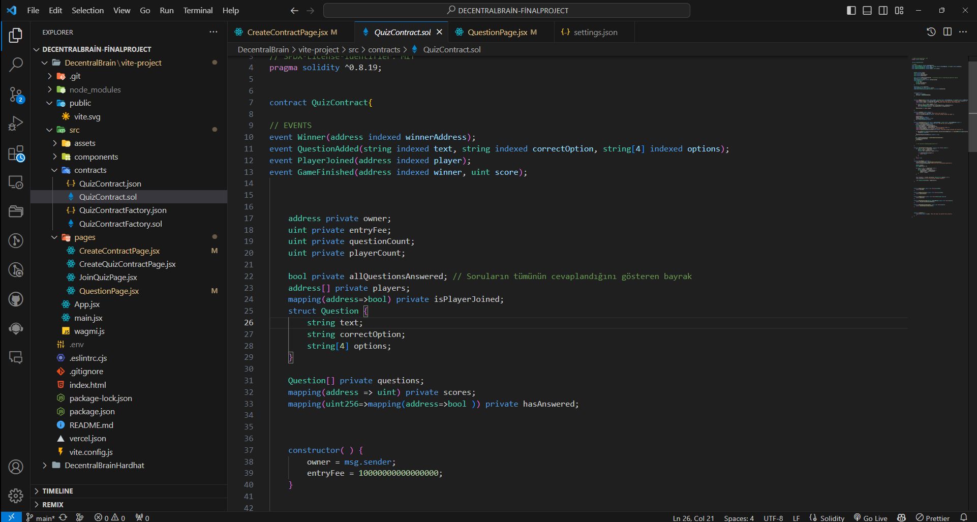The width and height of the screenshot is (977, 522).
Task: Open the Extensions view
Action: tap(16, 153)
